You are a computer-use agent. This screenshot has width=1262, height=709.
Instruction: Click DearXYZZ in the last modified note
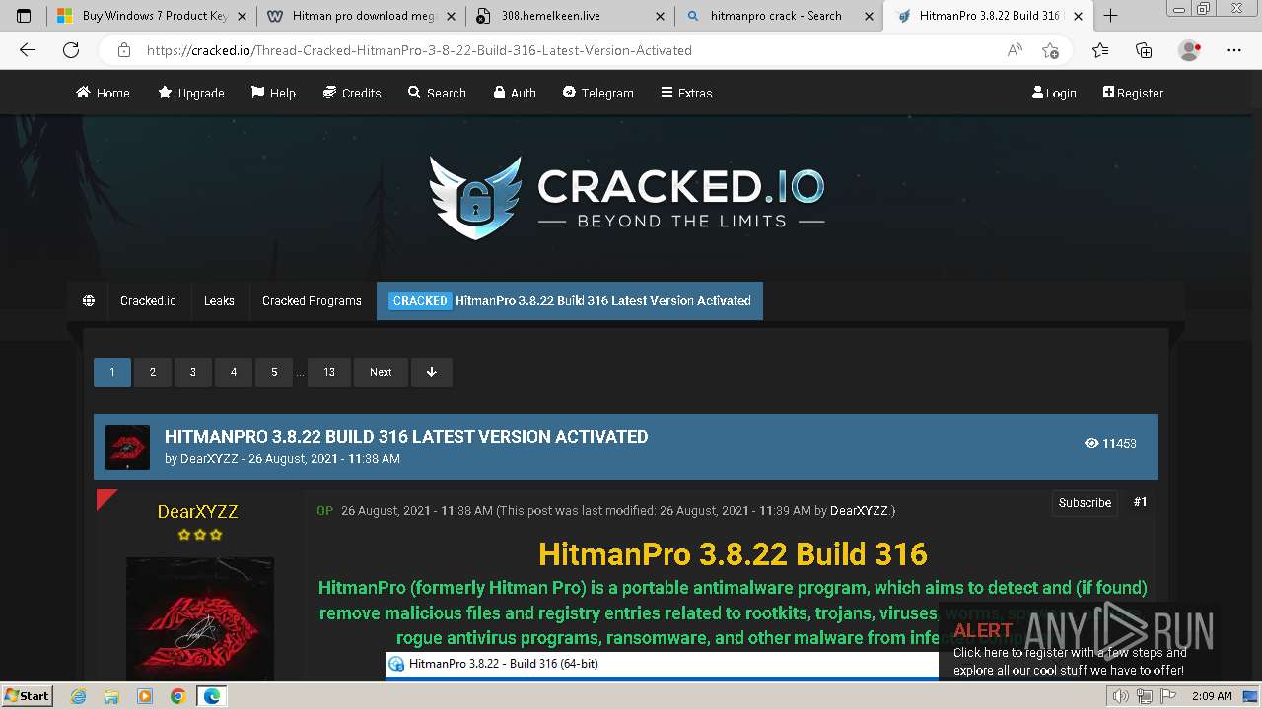click(859, 511)
